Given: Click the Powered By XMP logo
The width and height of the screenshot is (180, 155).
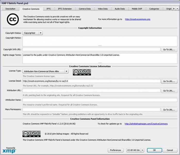Looking at the screenshot, I should 9,150.
